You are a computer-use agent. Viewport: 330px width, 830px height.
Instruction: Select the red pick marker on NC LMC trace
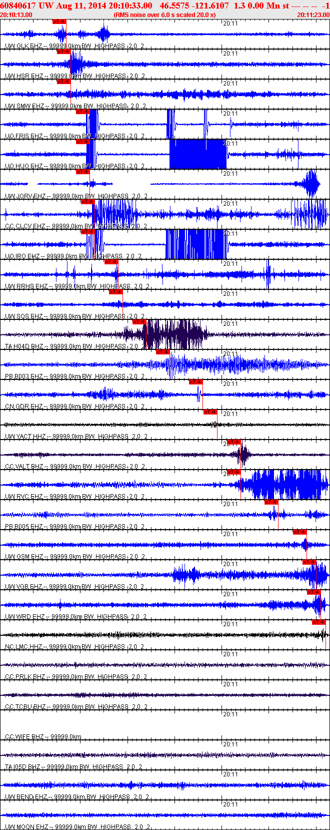point(318,622)
